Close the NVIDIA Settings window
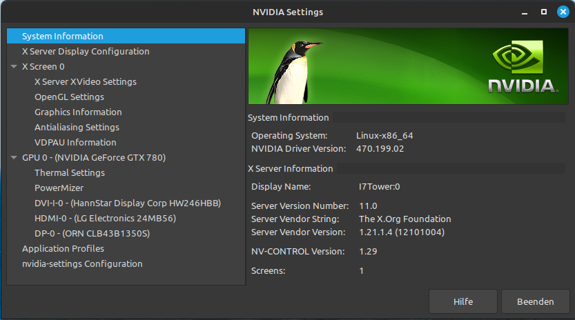 (x=563, y=12)
